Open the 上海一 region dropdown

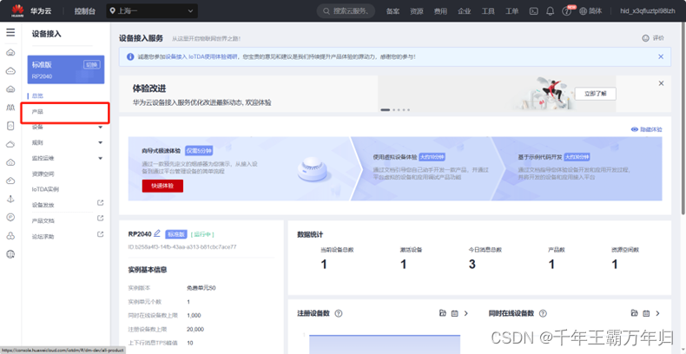tap(152, 11)
